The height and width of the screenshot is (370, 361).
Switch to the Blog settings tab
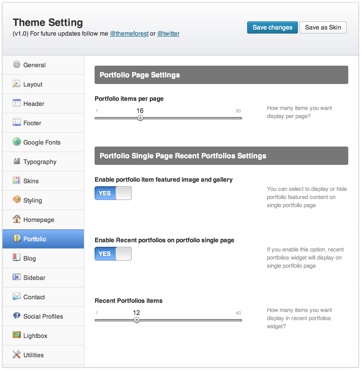coord(29,259)
